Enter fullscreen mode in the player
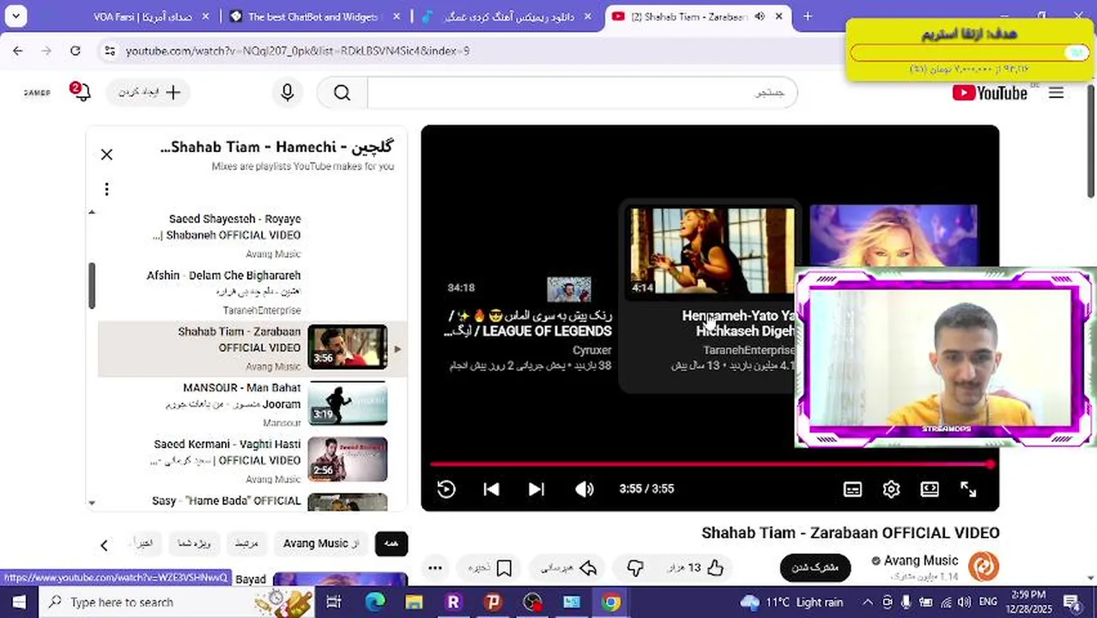This screenshot has width=1097, height=618. point(968,489)
